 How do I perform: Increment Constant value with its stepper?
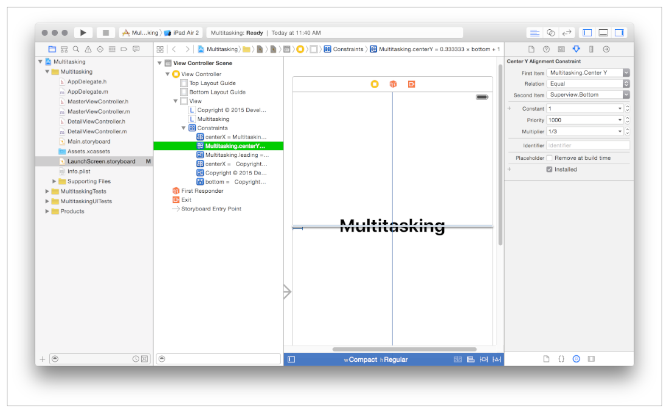626,106
